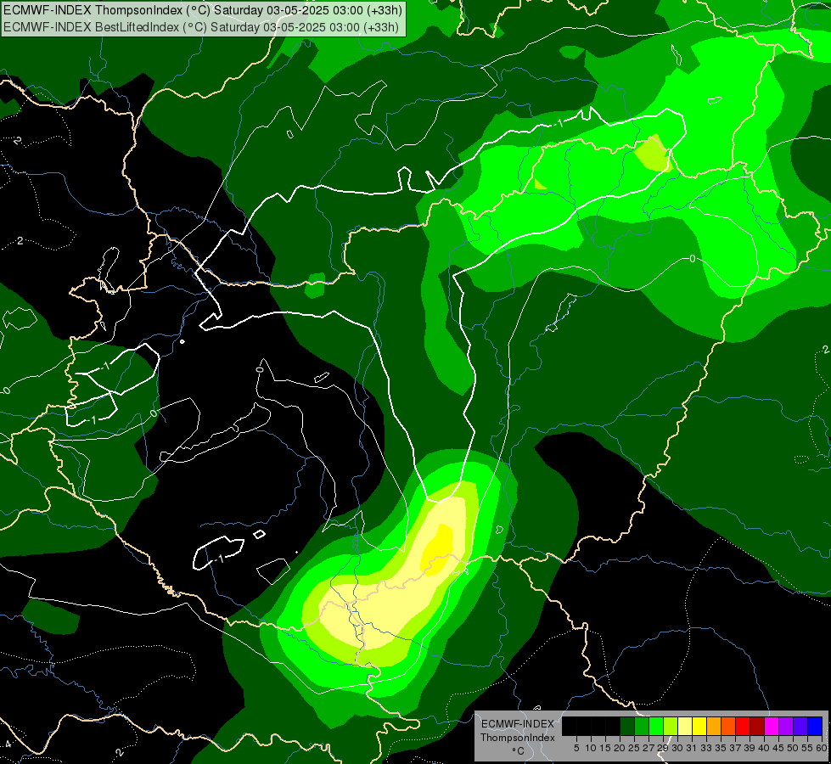
Task: Click the violet 50–55 legend swatch
Action: point(800,726)
